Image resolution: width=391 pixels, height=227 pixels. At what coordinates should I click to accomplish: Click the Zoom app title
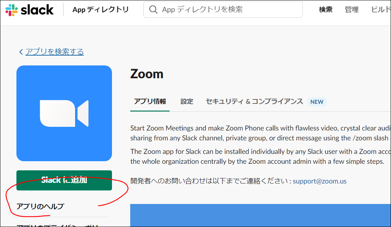point(147,74)
